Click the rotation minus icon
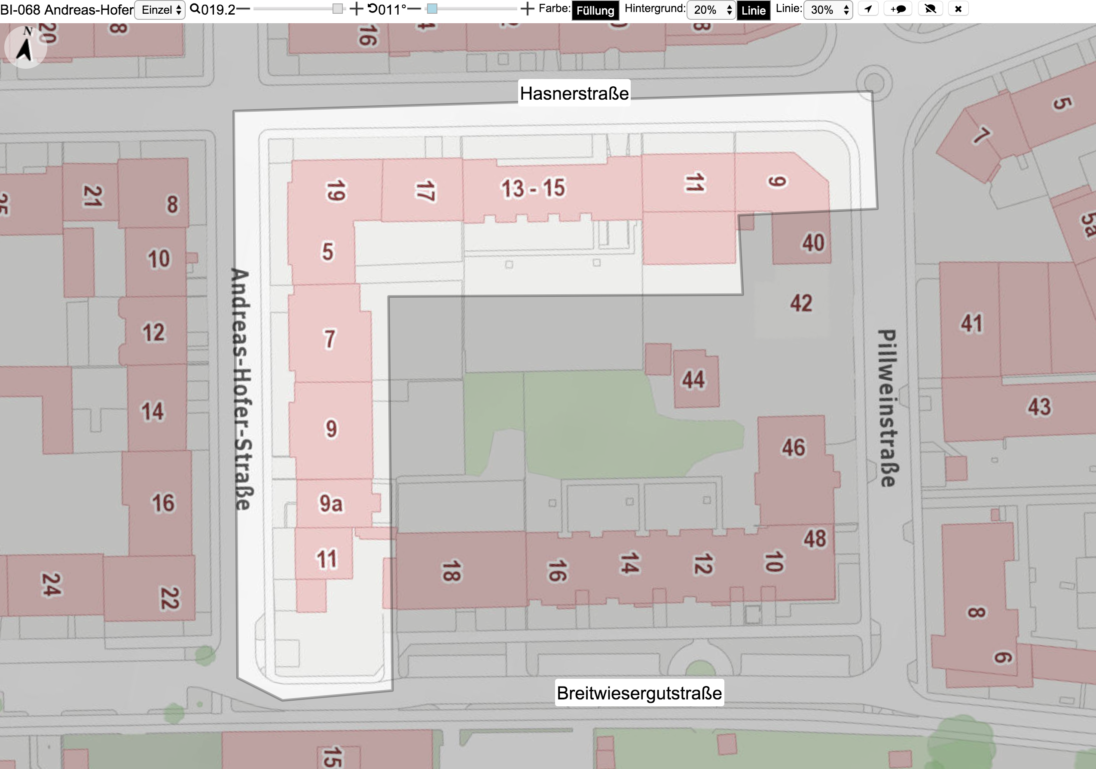Screen dimensions: 1096x769 [414, 9]
